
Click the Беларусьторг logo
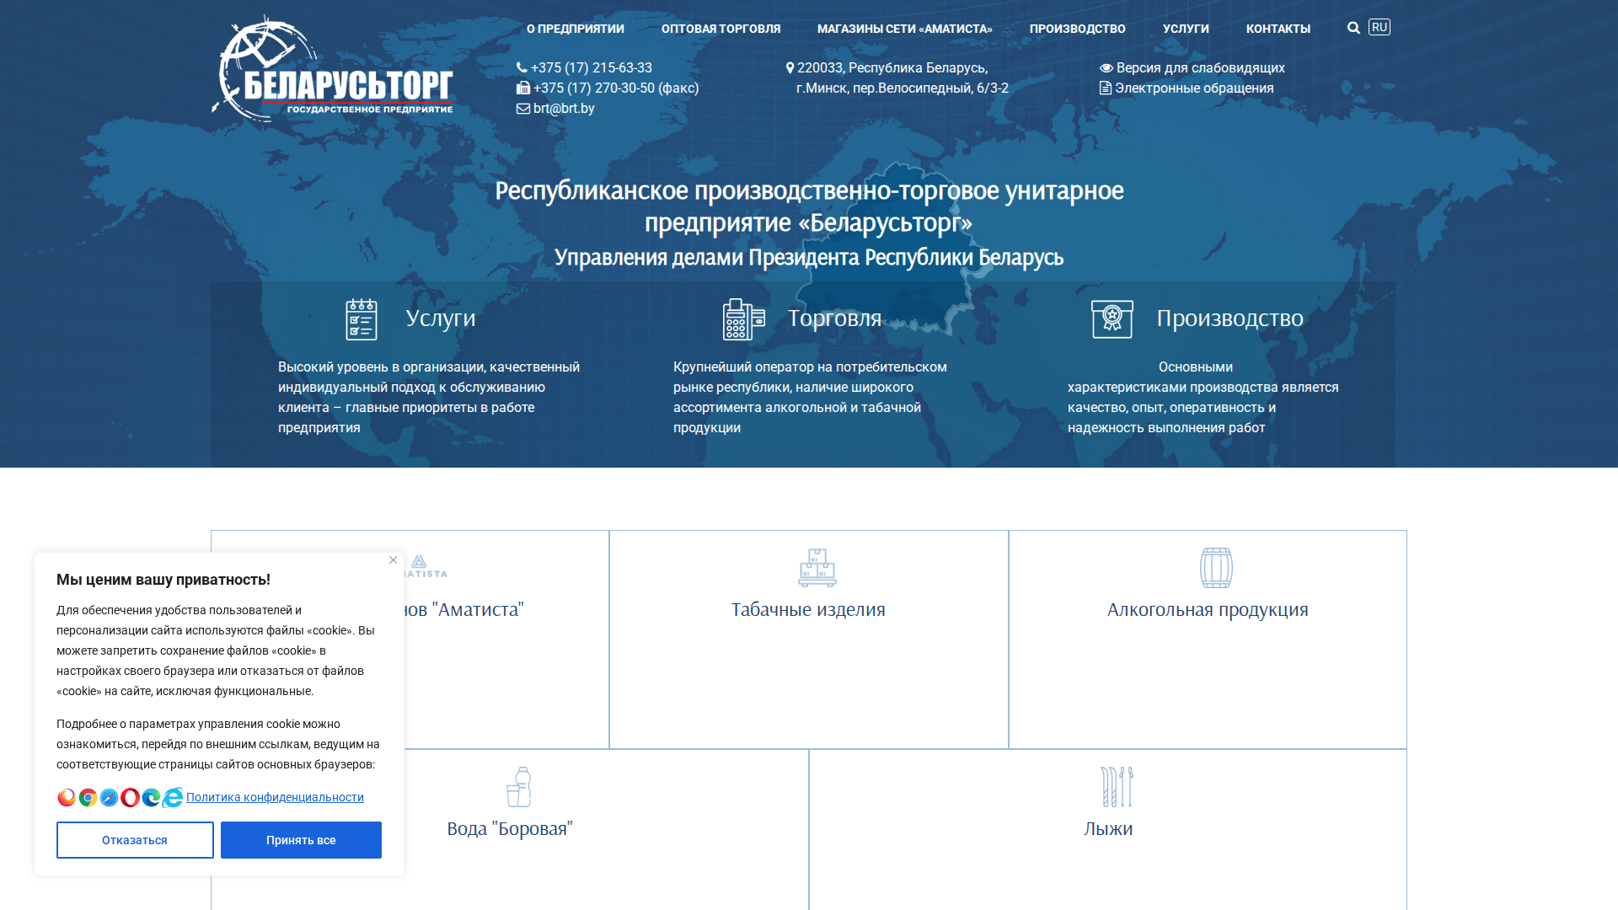tap(332, 69)
